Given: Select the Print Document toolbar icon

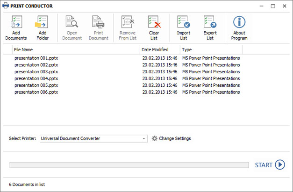Looking at the screenshot, I should 98,22.
